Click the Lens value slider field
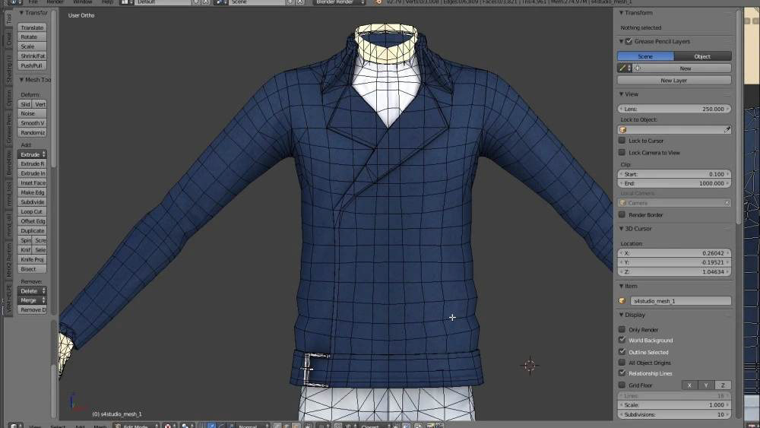The image size is (760, 428). [673, 109]
